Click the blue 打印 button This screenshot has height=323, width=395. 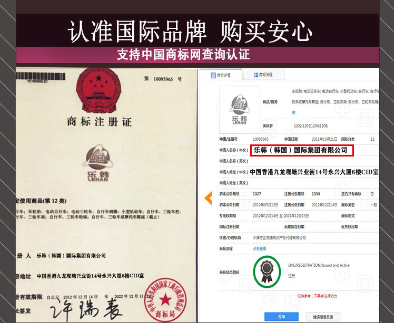coord(281,317)
